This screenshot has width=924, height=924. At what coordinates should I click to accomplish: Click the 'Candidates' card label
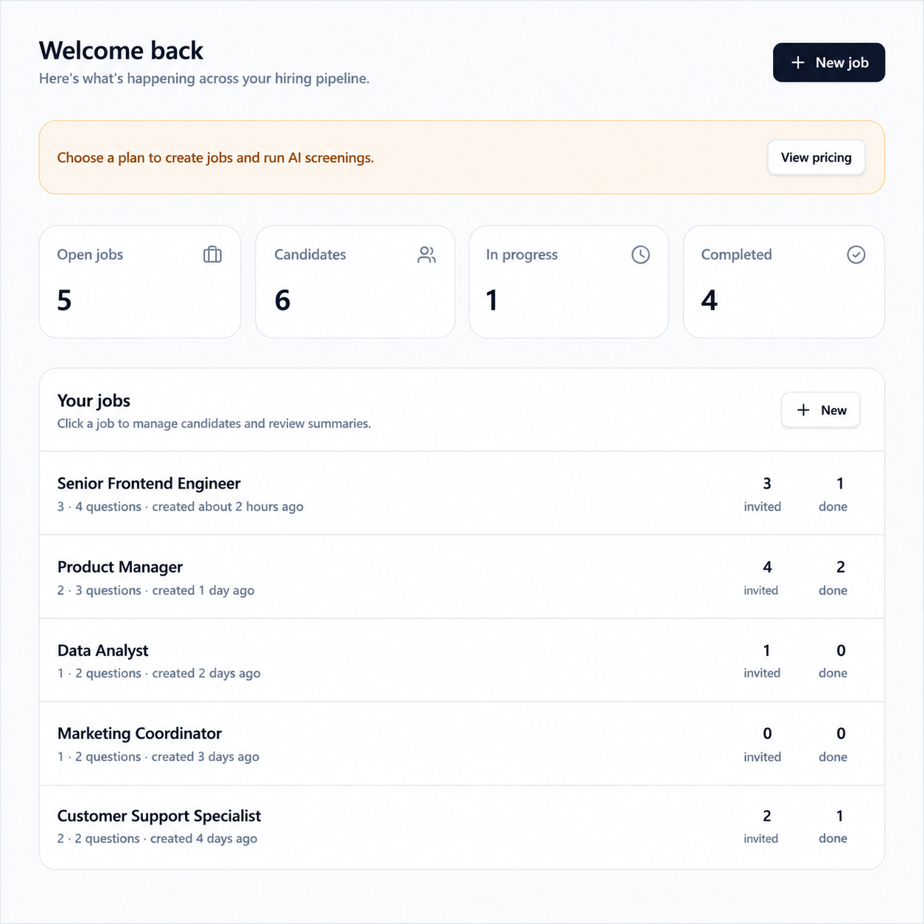pos(310,255)
